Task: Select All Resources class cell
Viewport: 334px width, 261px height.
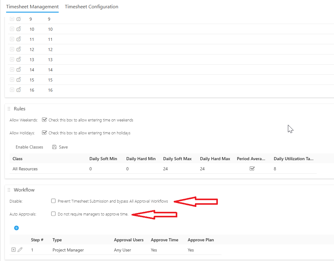Action: 25,169
